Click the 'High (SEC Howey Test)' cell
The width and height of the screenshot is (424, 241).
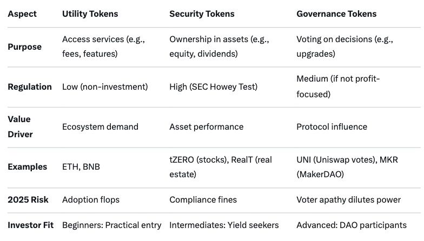[213, 86]
